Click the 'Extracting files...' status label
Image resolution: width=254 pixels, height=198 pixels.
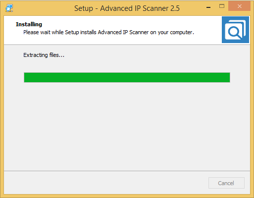[x=44, y=55]
